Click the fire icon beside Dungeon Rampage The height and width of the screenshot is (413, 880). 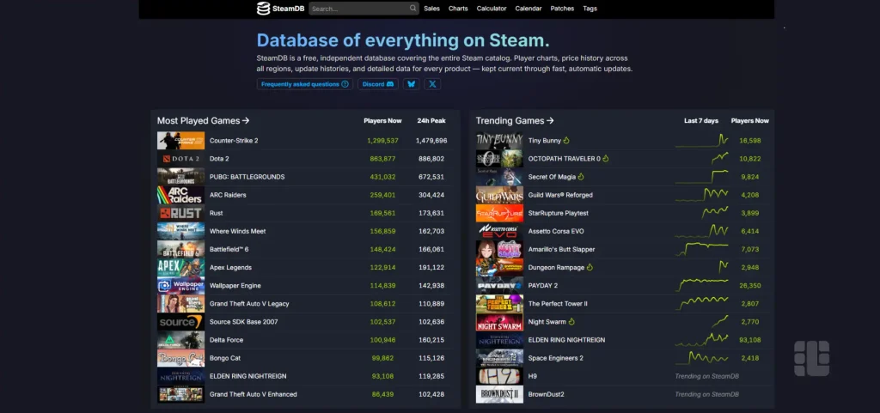click(590, 267)
